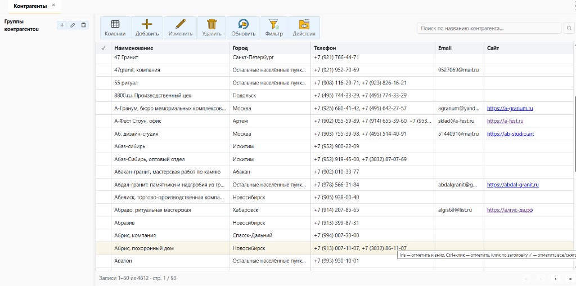This screenshot has width=576, height=286.
Task: Click city cell Санкт-Петербург
Action: coord(270,58)
